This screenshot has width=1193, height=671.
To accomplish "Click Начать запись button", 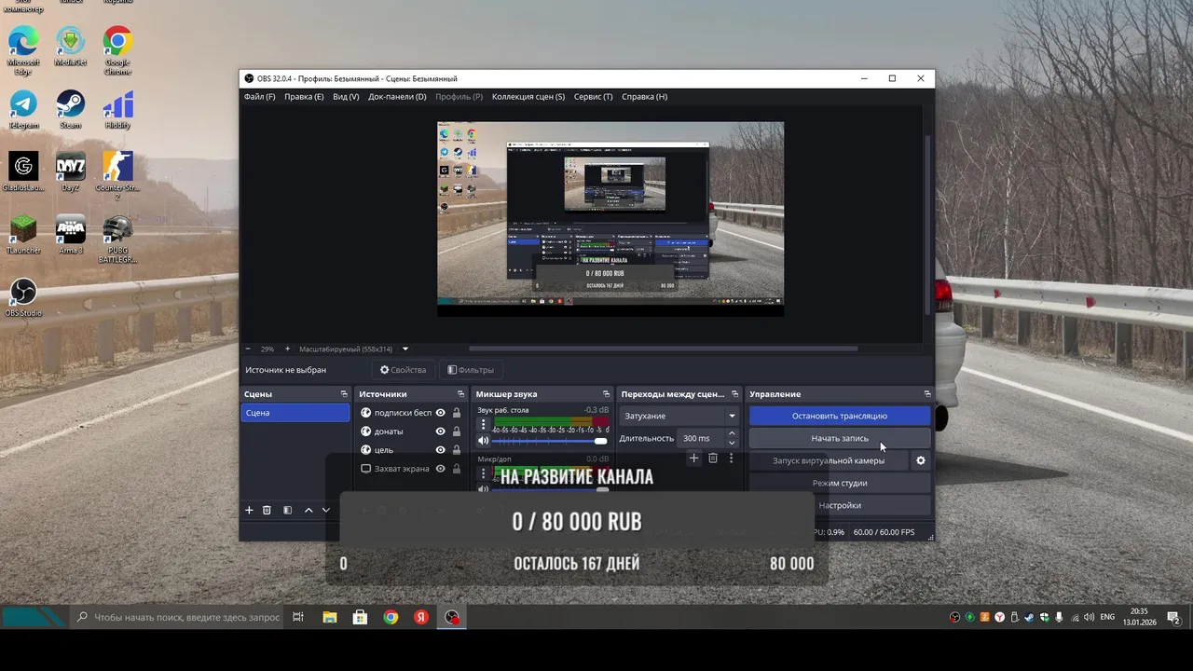I will click(840, 438).
